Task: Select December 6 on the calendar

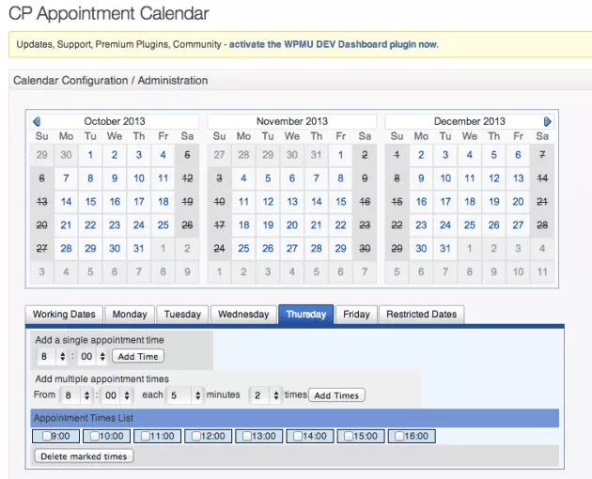Action: [518, 155]
